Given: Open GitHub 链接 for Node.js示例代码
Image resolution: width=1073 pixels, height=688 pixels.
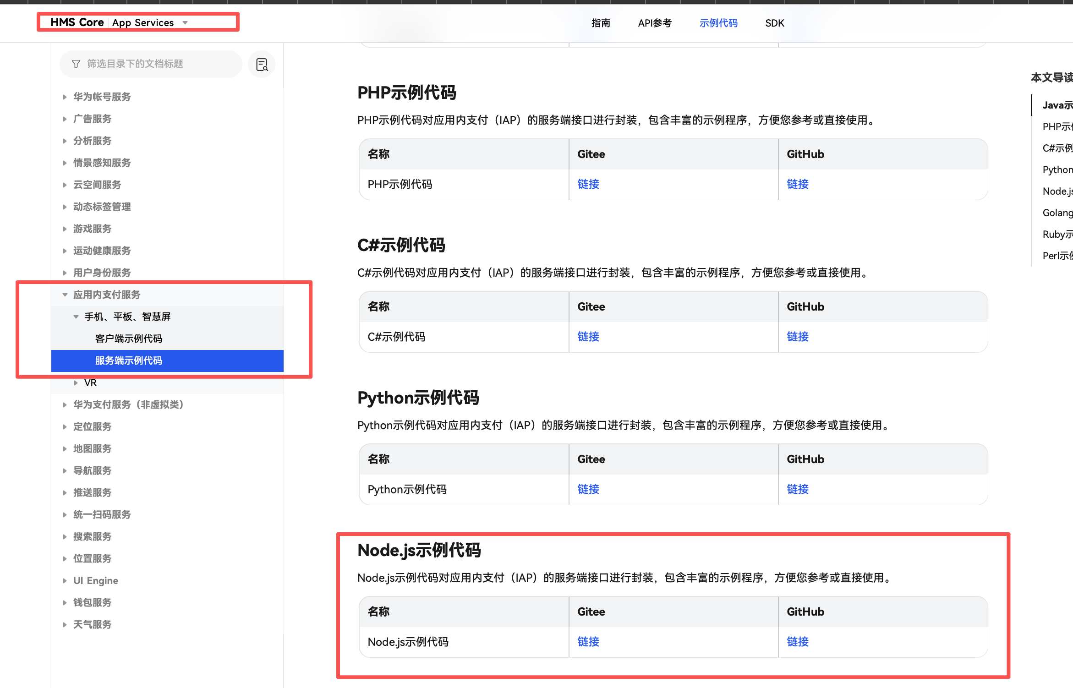Looking at the screenshot, I should coord(797,642).
